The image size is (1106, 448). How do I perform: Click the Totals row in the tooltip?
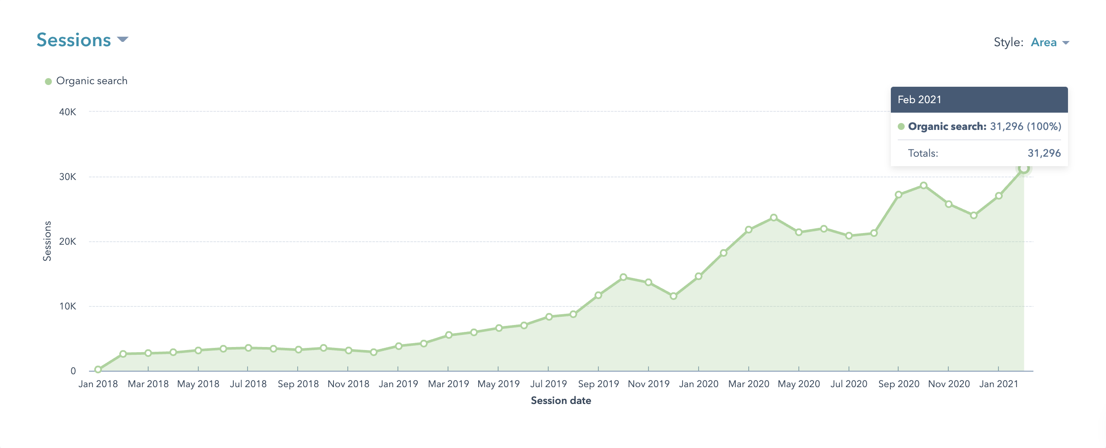(979, 153)
